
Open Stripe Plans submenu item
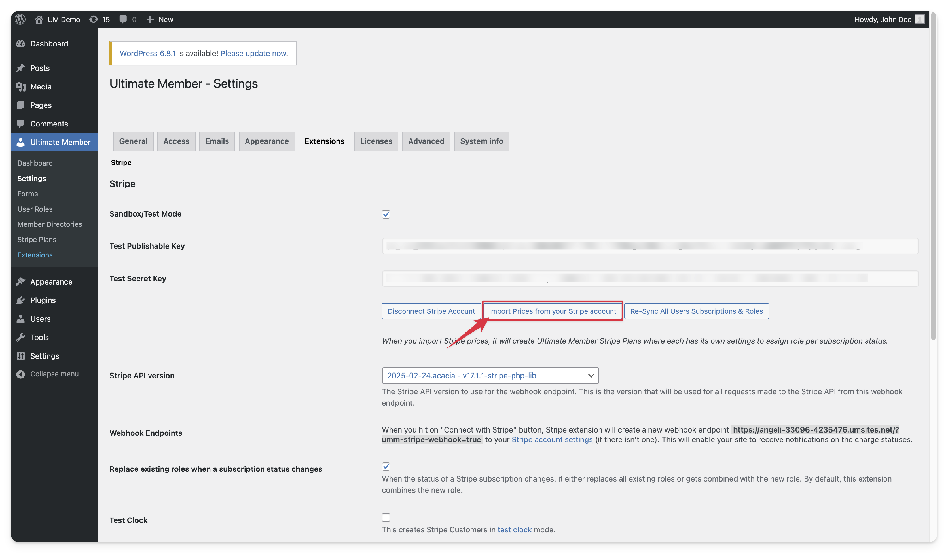click(x=37, y=239)
